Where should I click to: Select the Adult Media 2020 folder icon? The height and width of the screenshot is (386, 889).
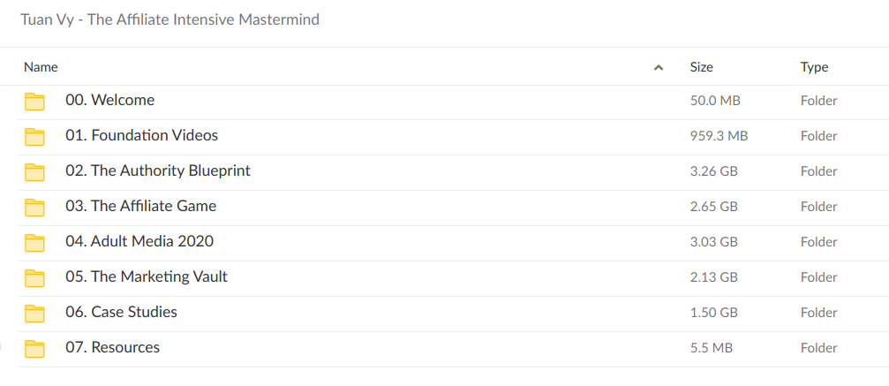(34, 243)
